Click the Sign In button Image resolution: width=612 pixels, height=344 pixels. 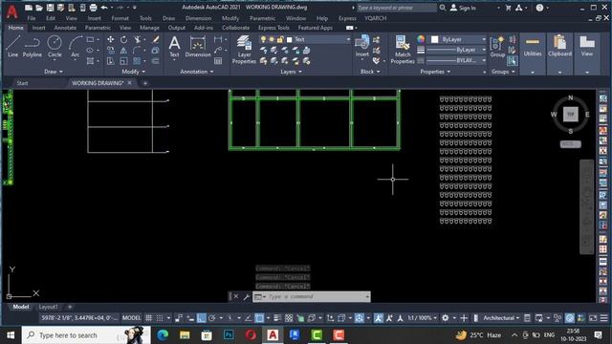point(463,8)
